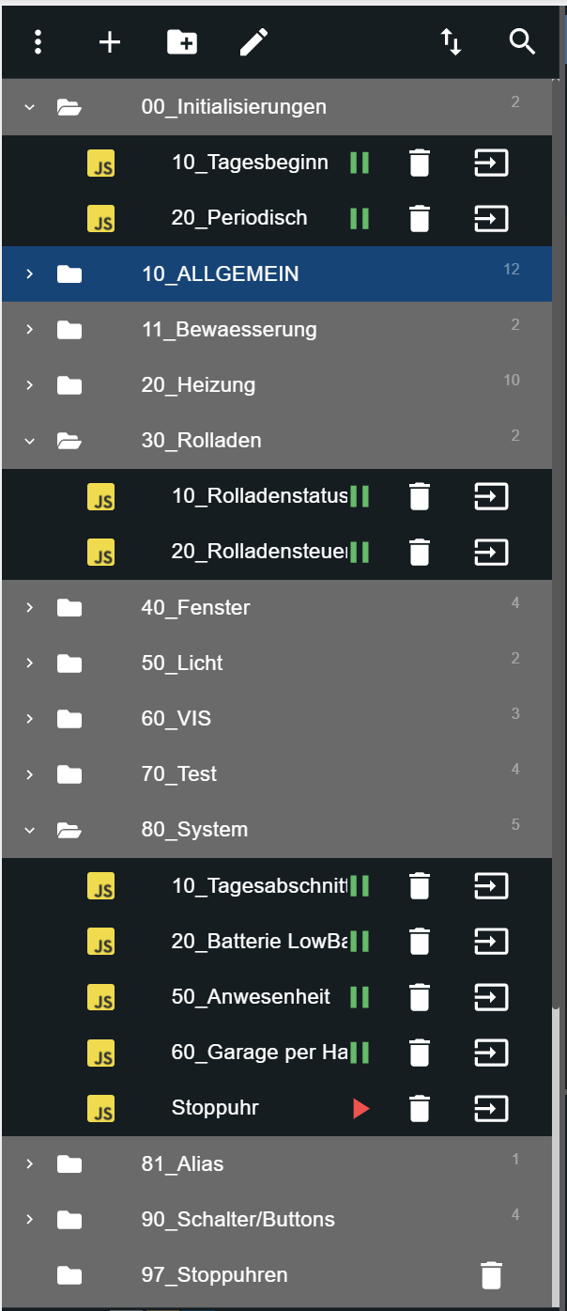Click the sort arrows icon
The height and width of the screenshot is (1311, 567).
coord(452,41)
